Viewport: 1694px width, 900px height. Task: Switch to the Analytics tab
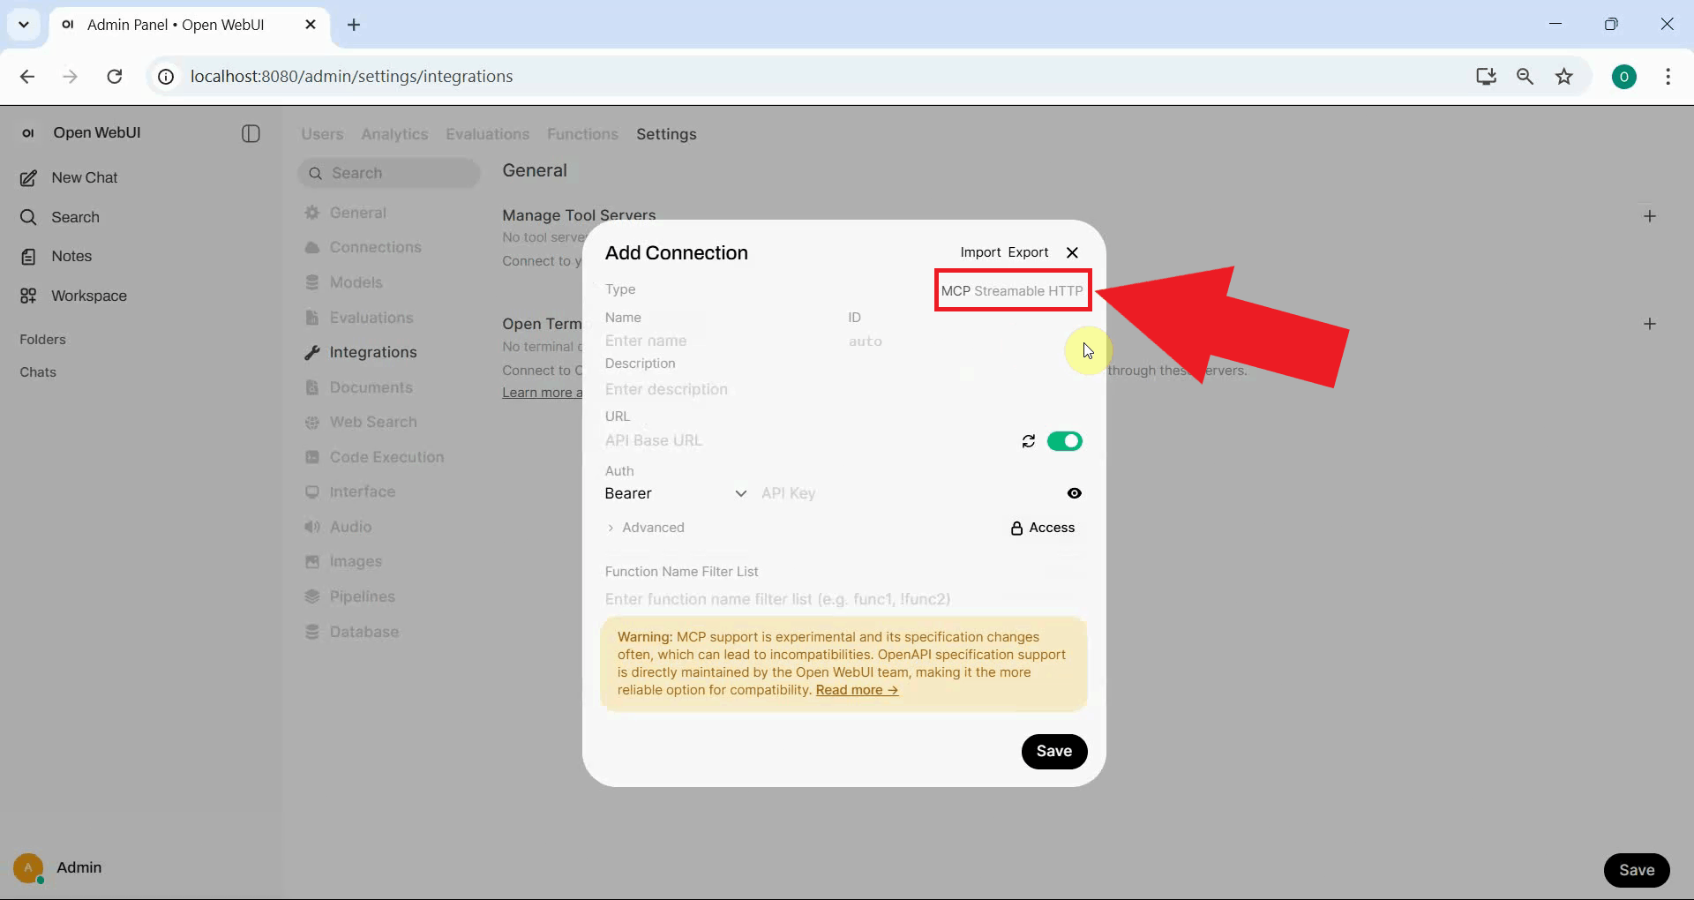394,134
